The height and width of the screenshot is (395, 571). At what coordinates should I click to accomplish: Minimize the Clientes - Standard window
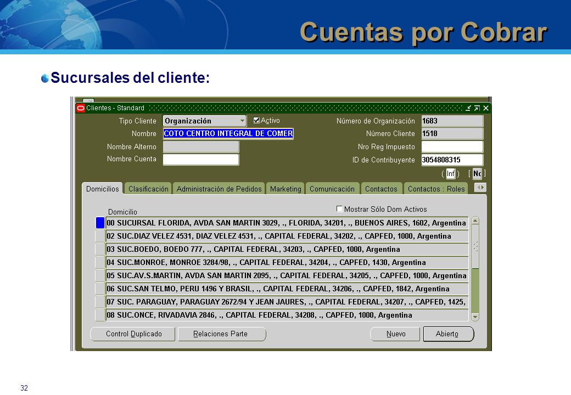(x=468, y=108)
